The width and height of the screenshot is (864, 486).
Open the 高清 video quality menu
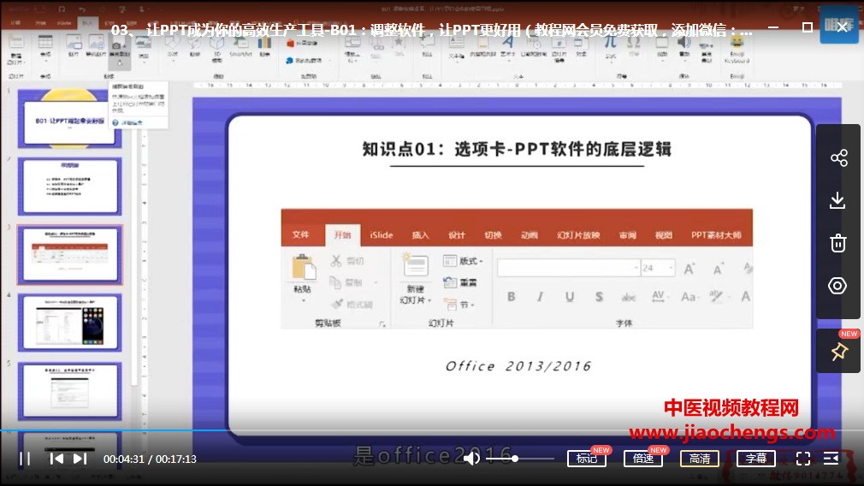coord(700,459)
